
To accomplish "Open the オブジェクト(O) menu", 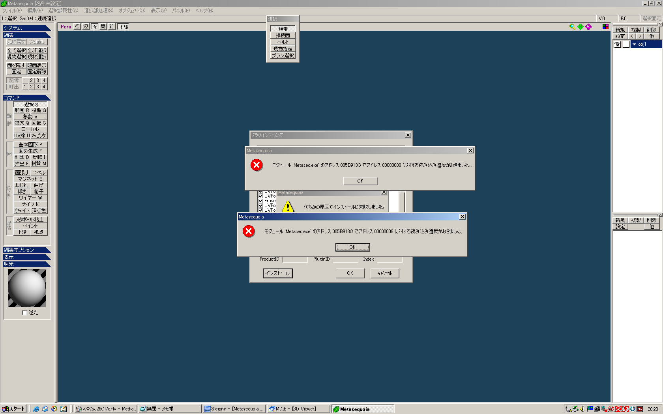I will point(132,11).
